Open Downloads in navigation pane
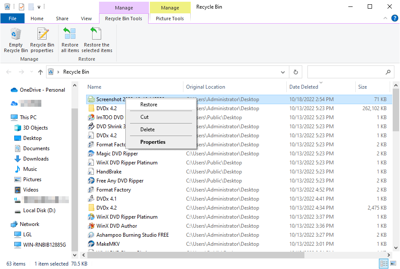400x269 pixels. [x=31, y=158]
